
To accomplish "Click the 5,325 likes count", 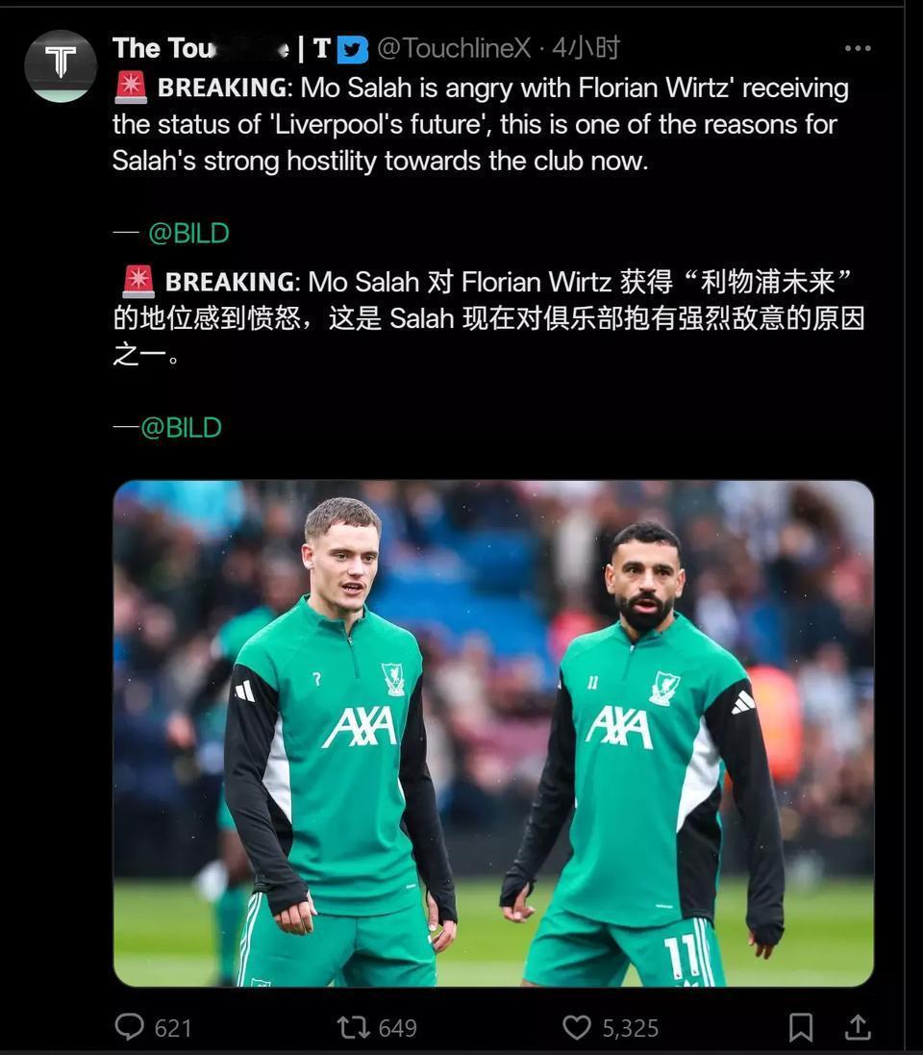I will pyautogui.click(x=631, y=1028).
